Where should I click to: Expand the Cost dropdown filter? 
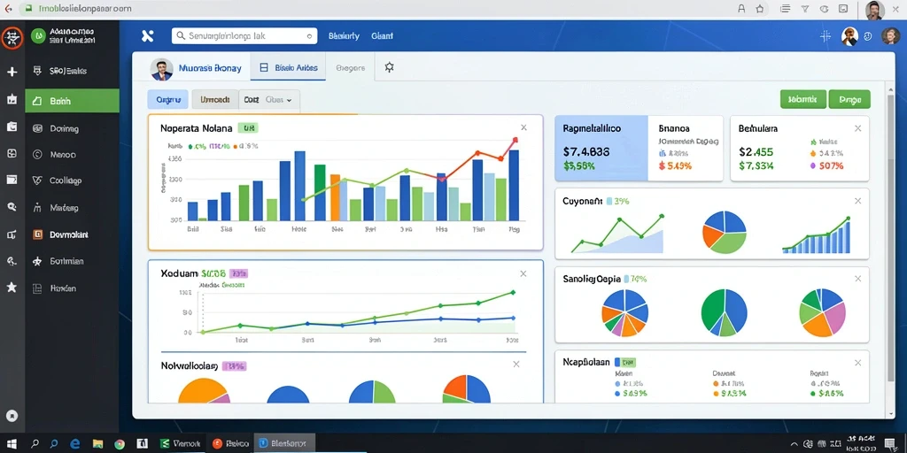tap(269, 99)
